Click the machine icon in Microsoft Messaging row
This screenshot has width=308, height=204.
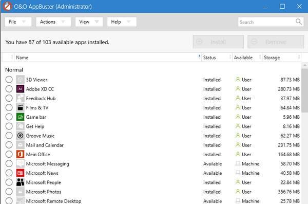pos(238,163)
